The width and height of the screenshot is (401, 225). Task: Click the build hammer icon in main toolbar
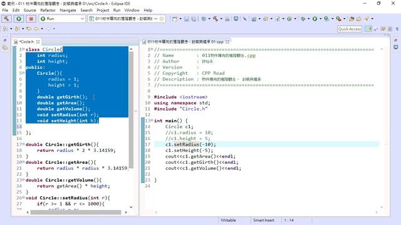pyautogui.click(x=216, y=19)
